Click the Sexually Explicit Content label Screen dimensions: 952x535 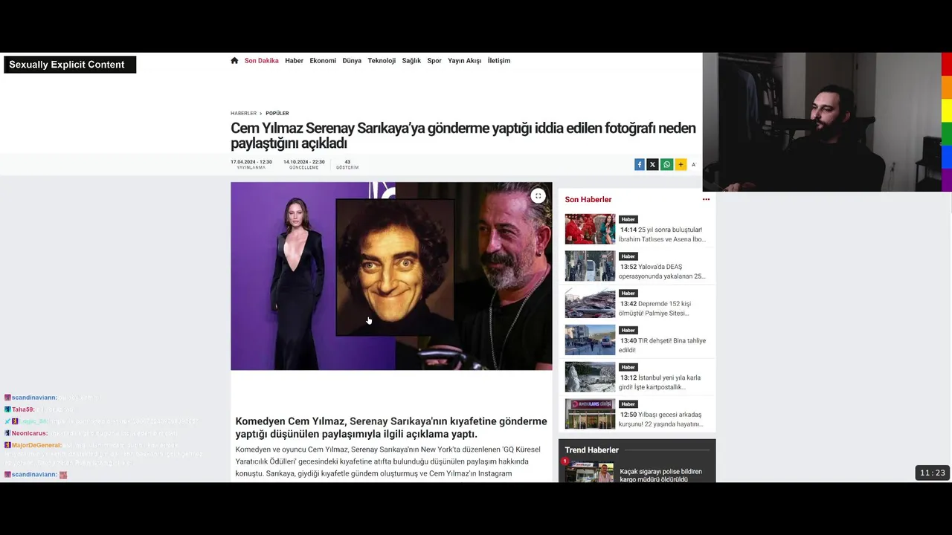70,65
